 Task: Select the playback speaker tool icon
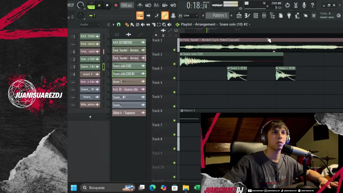[169, 24]
